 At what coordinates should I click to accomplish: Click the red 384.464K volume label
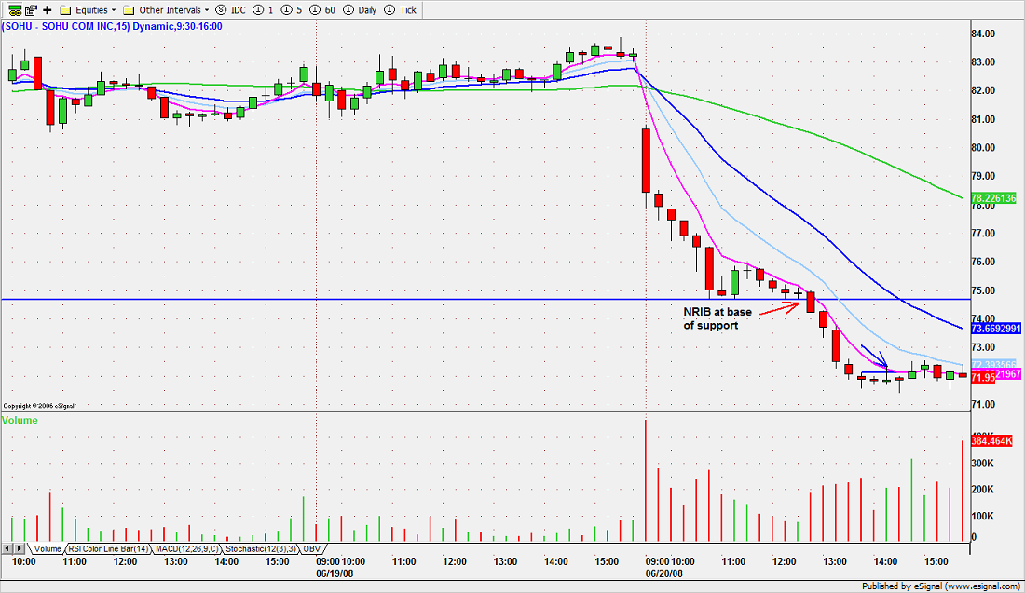991,441
